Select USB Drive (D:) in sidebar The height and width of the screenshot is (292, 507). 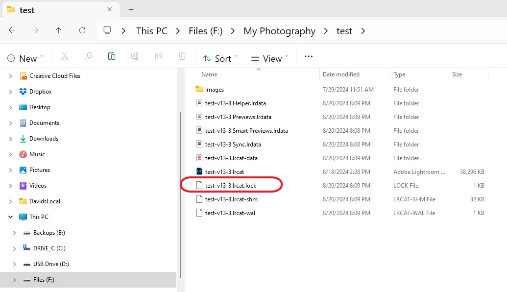[51, 264]
